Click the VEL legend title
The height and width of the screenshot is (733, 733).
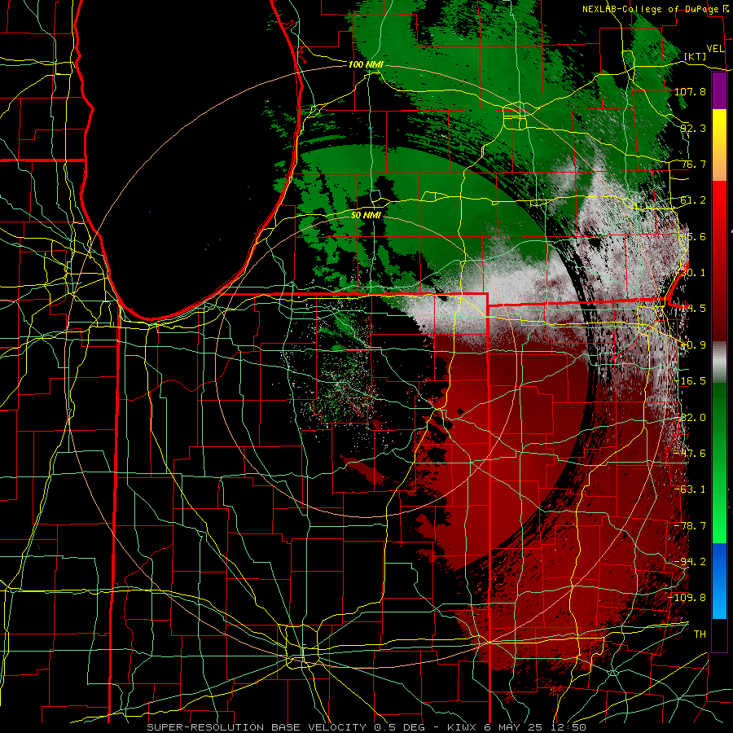pyautogui.click(x=715, y=48)
